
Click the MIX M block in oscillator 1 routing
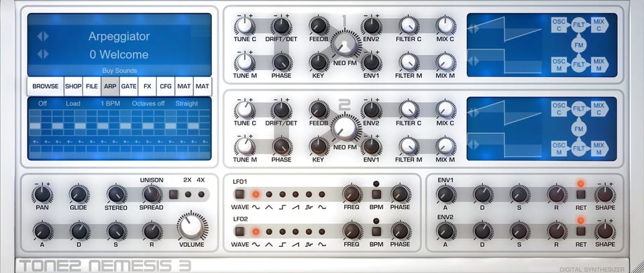coord(599,64)
